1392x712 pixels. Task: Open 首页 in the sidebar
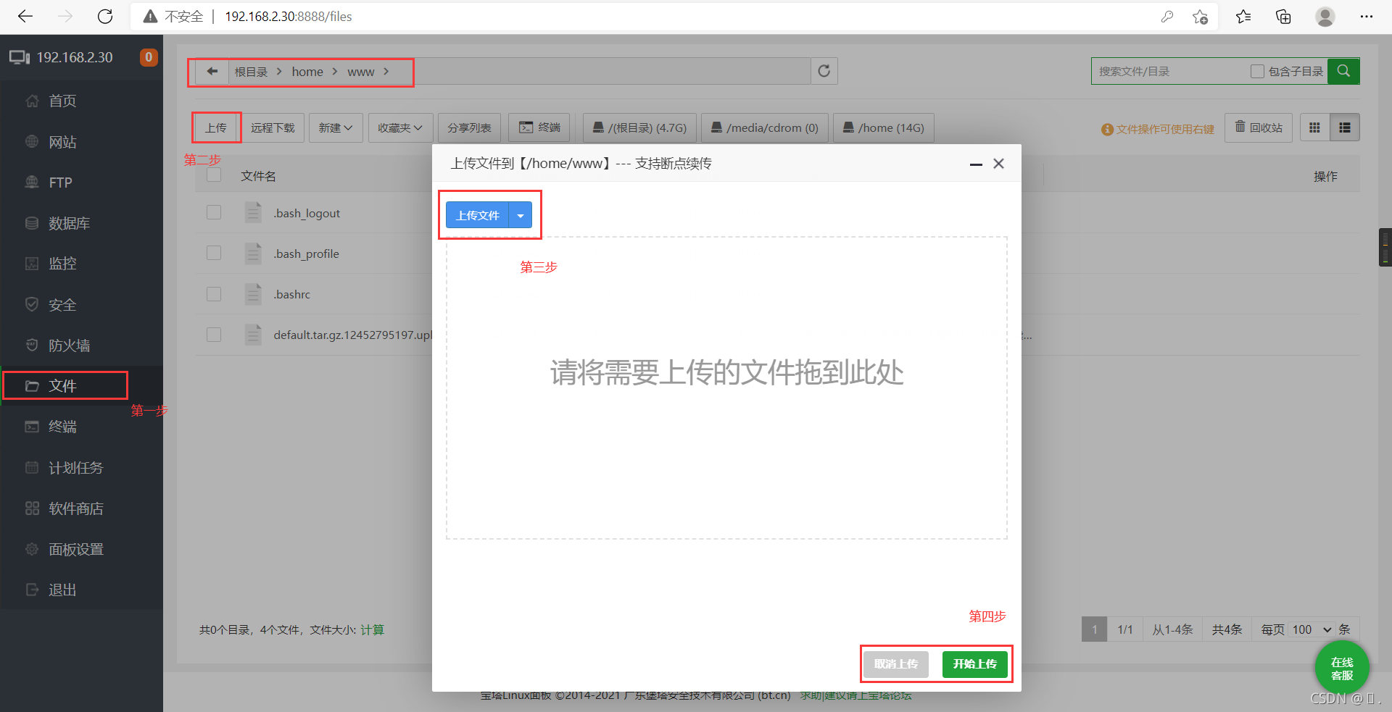81,101
